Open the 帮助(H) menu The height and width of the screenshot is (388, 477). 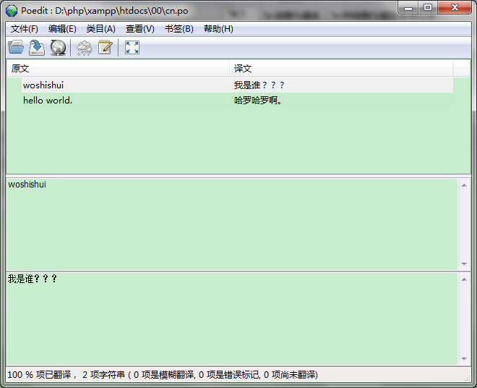tap(218, 29)
